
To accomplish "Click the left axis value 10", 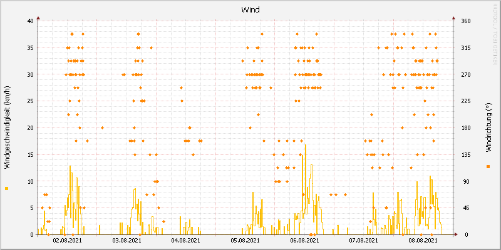I will (x=30, y=181).
